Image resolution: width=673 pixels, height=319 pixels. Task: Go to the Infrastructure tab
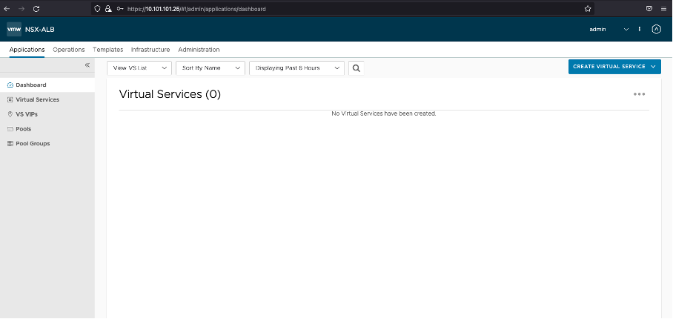[150, 50]
